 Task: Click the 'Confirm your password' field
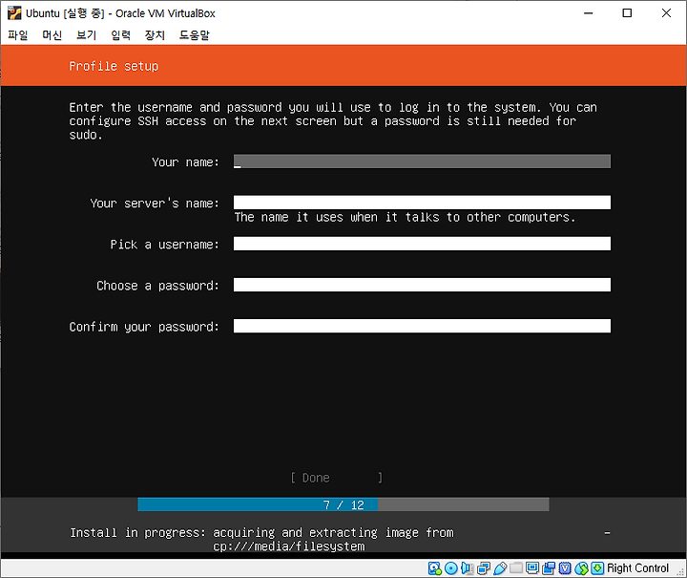coord(422,326)
